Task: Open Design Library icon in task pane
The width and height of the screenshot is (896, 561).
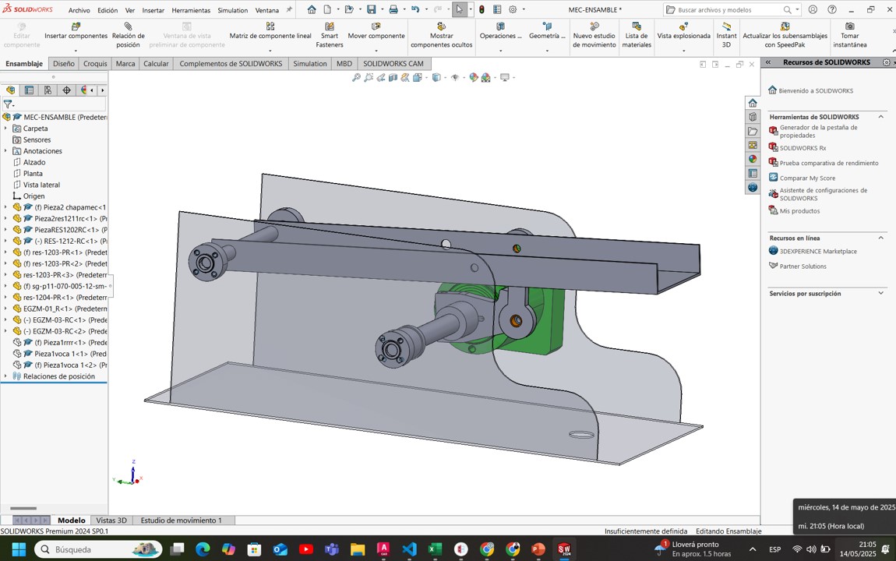Action: pyautogui.click(x=753, y=117)
